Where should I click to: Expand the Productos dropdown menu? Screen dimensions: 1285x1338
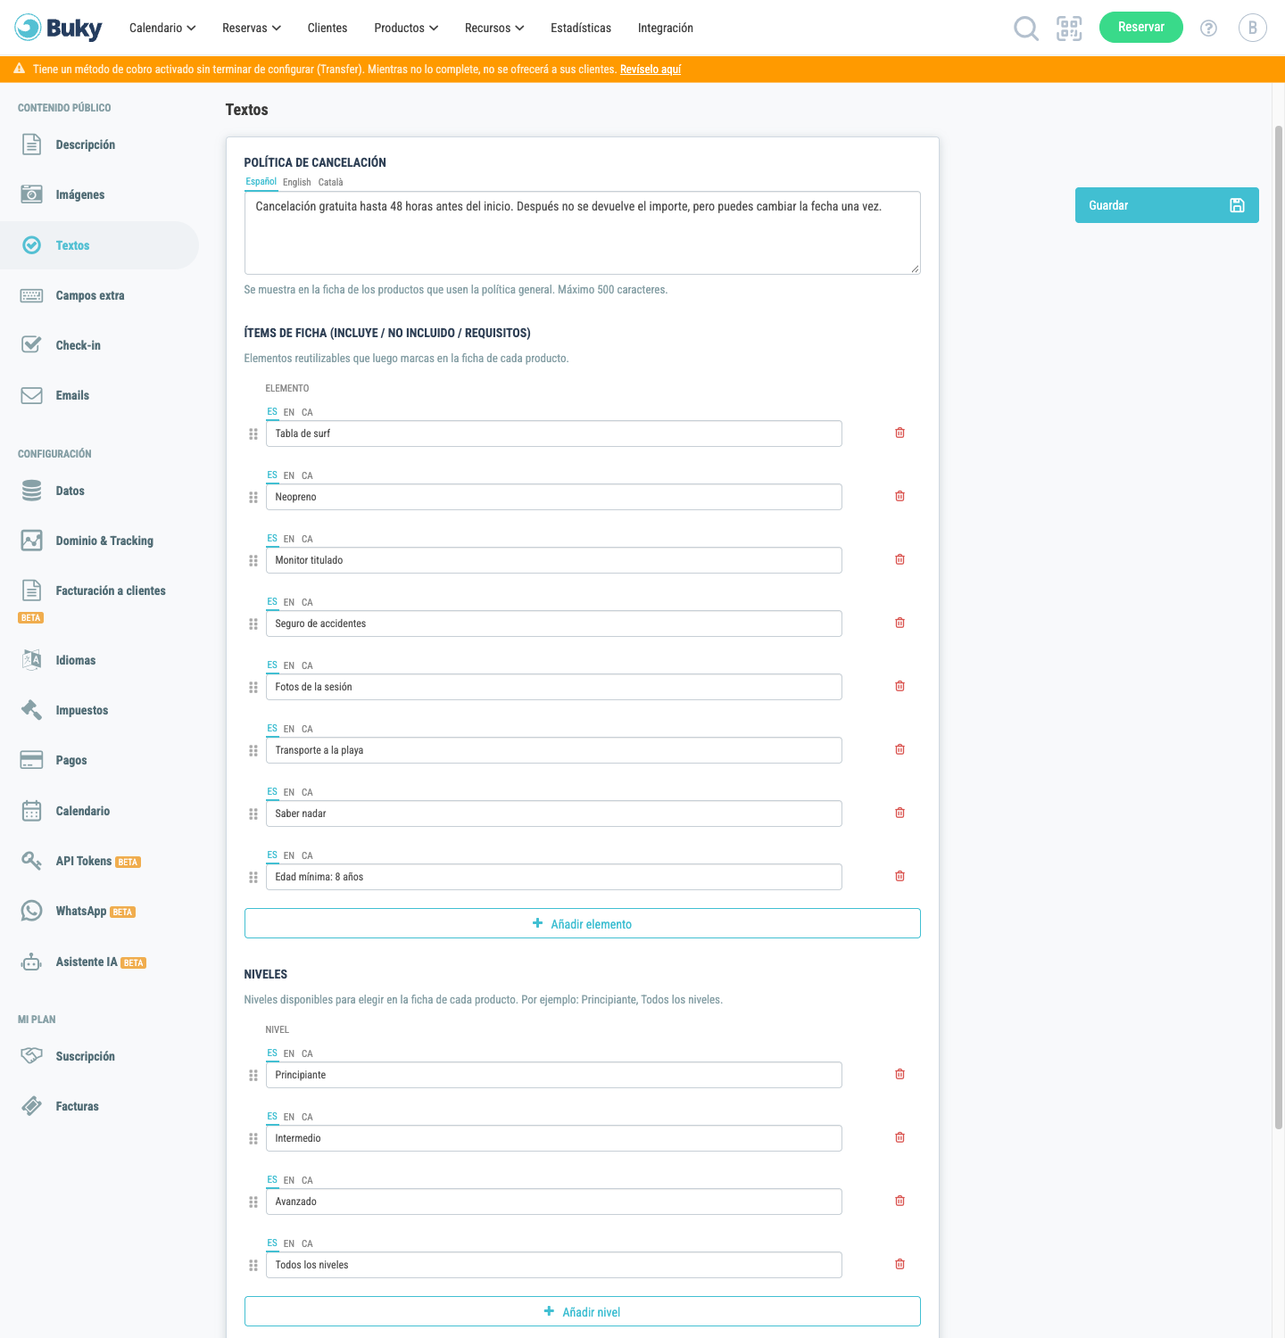tap(406, 28)
